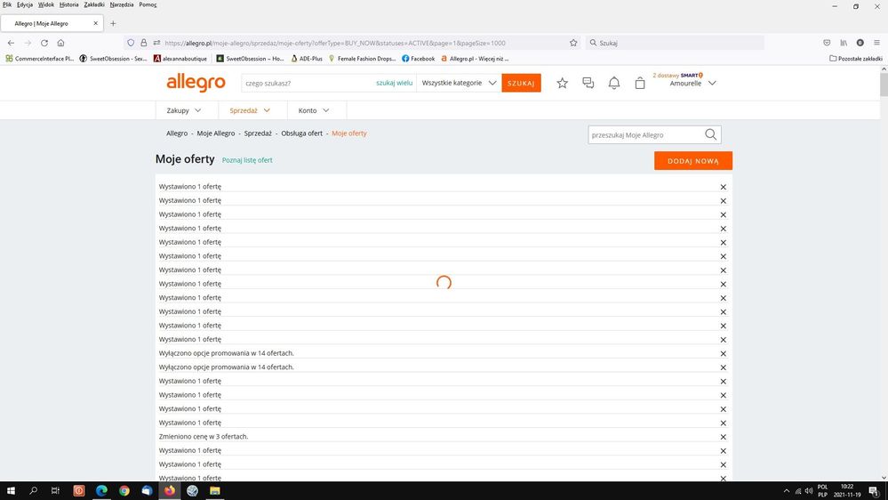Open the Windows Start menu
The image size is (888, 500).
pos(11,491)
